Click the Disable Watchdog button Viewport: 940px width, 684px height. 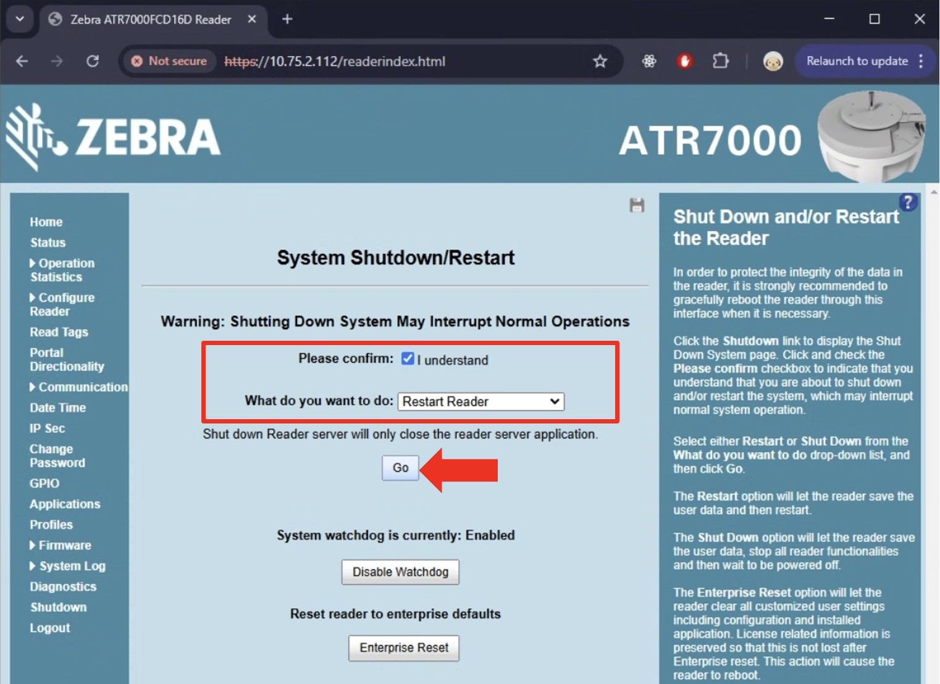[x=400, y=572]
